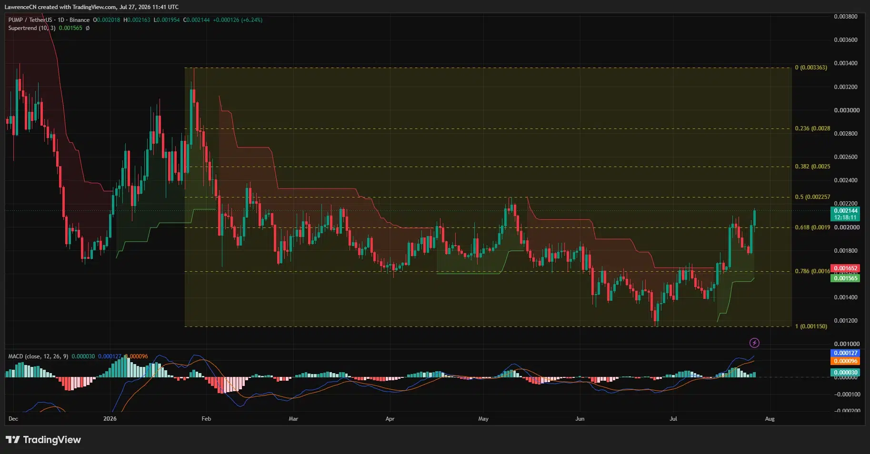Click the close value C0.002144 in legend
Image resolution: width=870 pixels, height=454 pixels.
click(x=197, y=20)
